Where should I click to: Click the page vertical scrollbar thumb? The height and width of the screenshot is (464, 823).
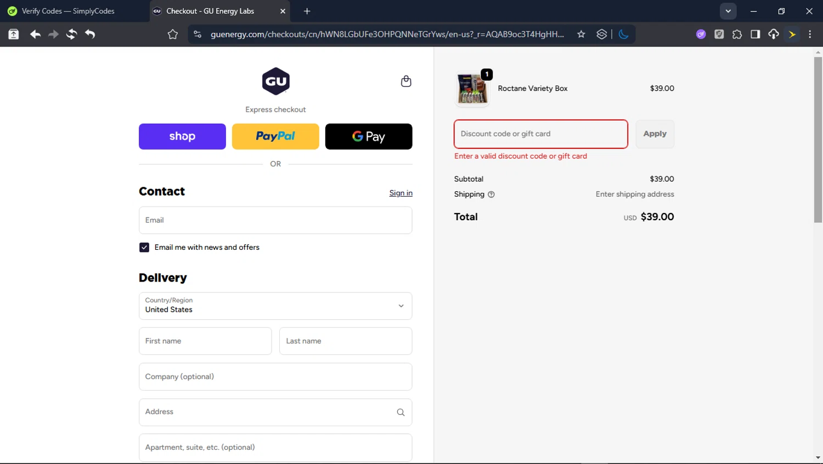pos(818,140)
